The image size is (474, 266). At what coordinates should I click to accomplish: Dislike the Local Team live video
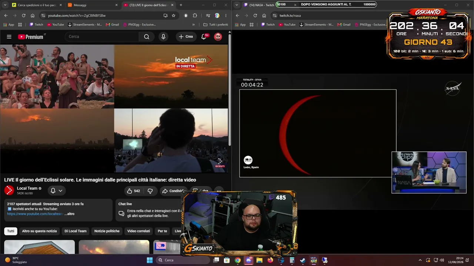coord(150,191)
